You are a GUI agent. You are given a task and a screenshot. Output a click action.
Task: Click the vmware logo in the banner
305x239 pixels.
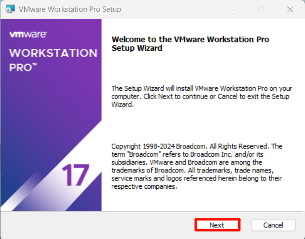(28, 34)
